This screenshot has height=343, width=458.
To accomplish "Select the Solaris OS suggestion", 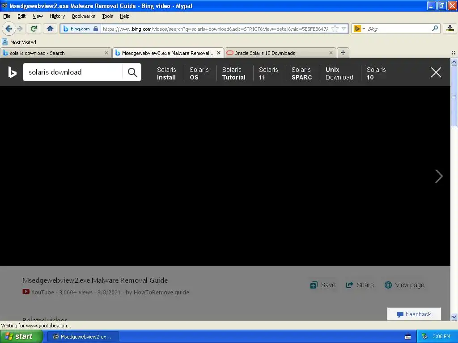I will coord(199,74).
